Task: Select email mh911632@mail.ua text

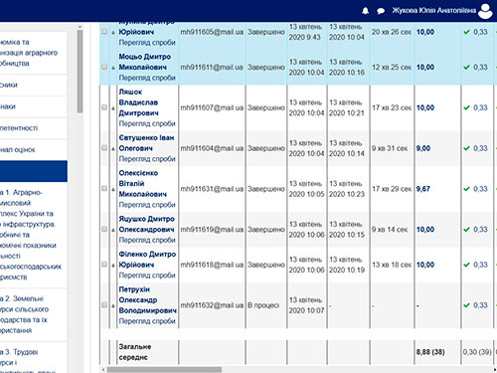Action: tap(212, 305)
